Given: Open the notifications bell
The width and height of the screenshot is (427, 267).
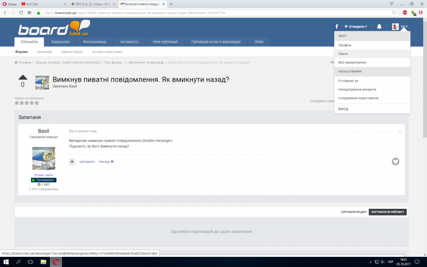Looking at the screenshot, I should click(x=379, y=26).
